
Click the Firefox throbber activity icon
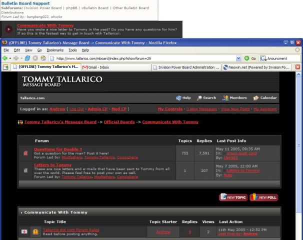tap(297, 50)
